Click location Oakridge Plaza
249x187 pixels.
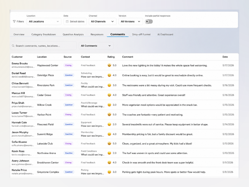45,75
